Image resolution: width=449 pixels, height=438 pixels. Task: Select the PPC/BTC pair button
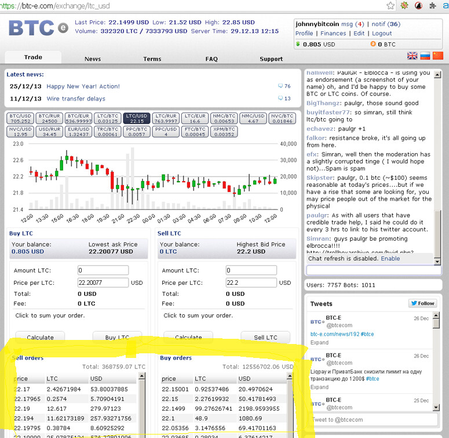pyautogui.click(x=137, y=132)
